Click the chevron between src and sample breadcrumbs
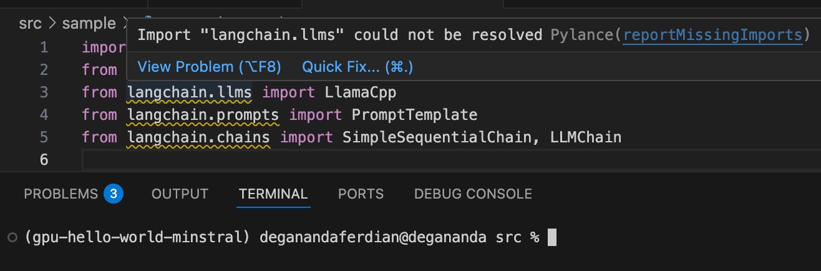The width and height of the screenshot is (821, 271). [52, 24]
